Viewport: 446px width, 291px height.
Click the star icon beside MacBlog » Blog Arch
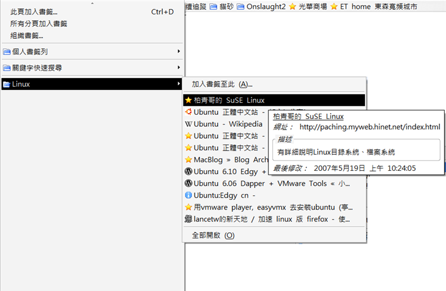point(188,160)
